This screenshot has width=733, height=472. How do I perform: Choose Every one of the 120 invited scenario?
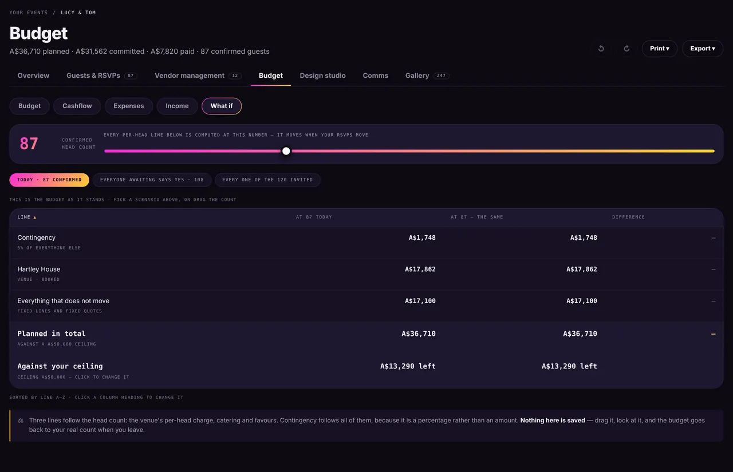click(267, 180)
